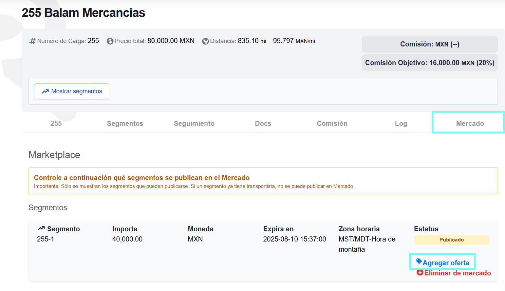The image size is (505, 291).
Task: Click the dollar coin icon beside Precio total
Action: [x=110, y=41]
